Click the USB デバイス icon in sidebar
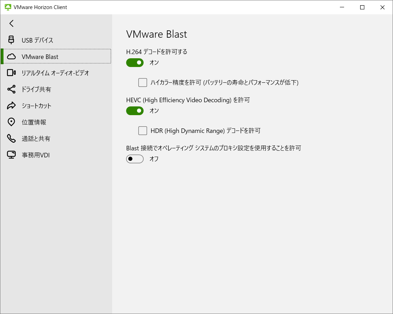Viewport: 393px width, 314px height. (11, 40)
